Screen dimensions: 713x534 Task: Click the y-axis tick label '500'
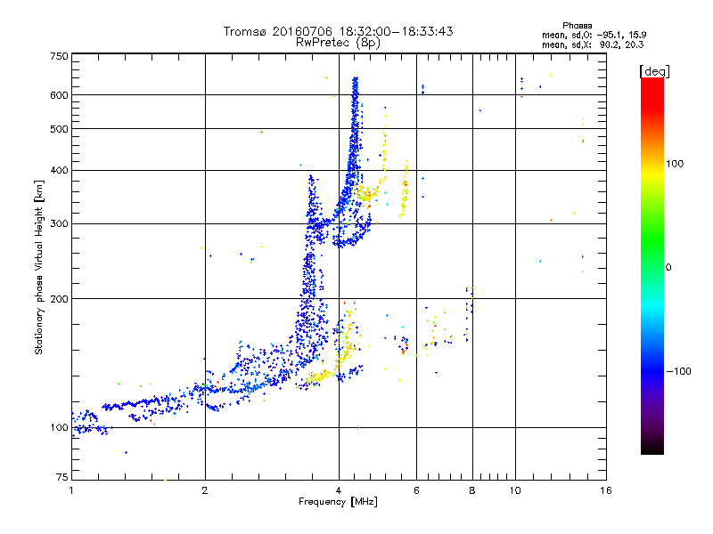59,129
